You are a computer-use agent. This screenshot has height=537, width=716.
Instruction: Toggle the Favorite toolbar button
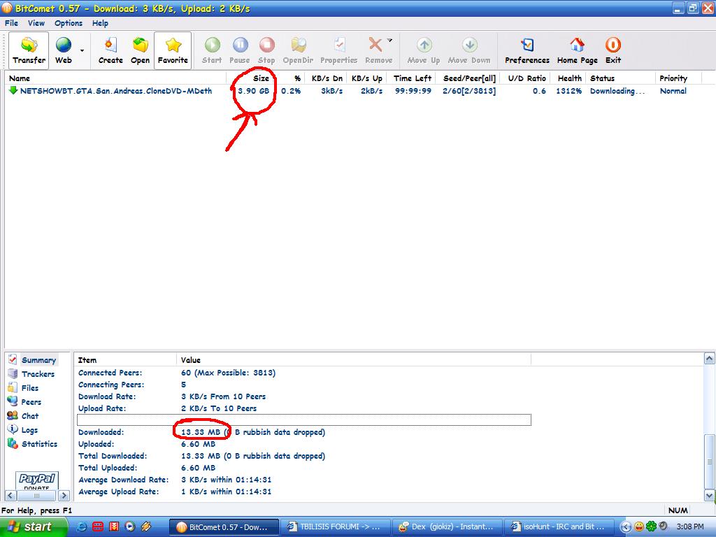click(173, 50)
